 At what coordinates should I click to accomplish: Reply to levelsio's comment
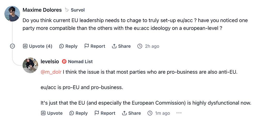pos(78,113)
